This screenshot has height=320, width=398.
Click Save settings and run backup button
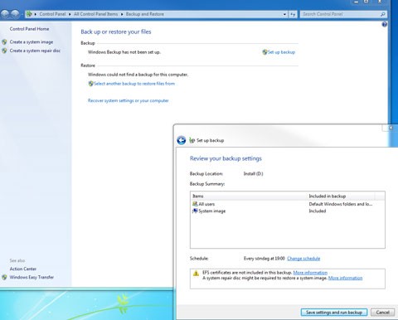point(334,313)
